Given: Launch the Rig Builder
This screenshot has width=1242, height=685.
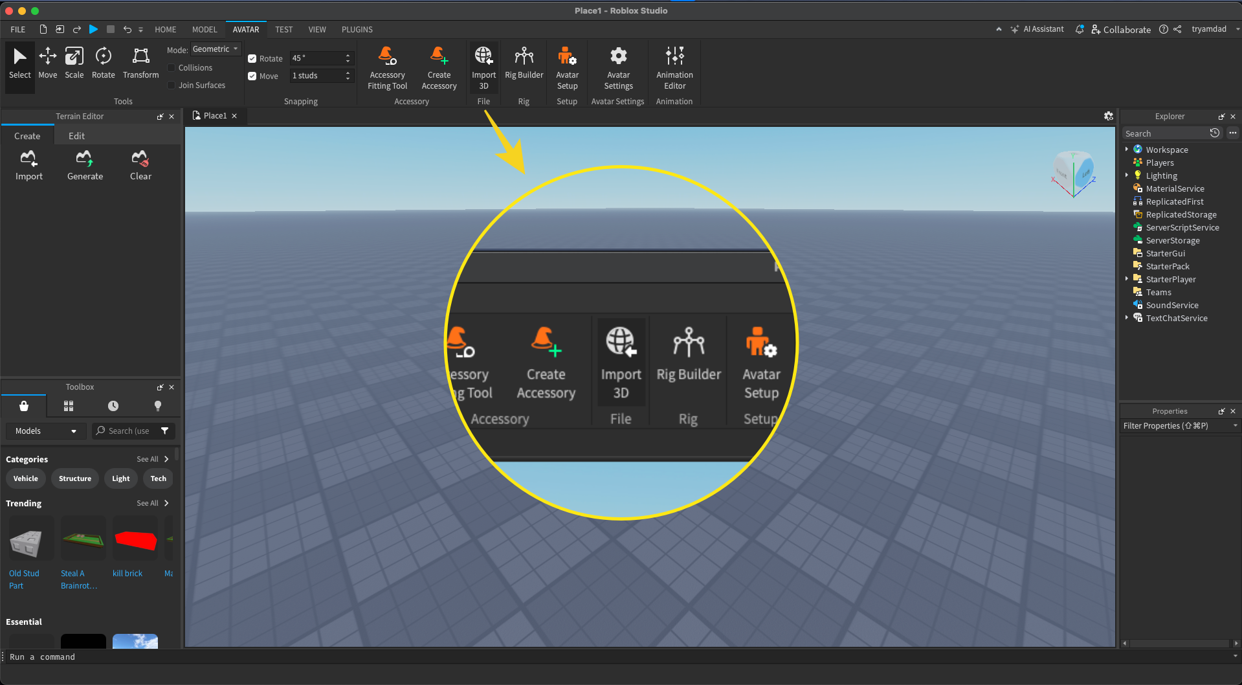Looking at the screenshot, I should click(x=524, y=63).
